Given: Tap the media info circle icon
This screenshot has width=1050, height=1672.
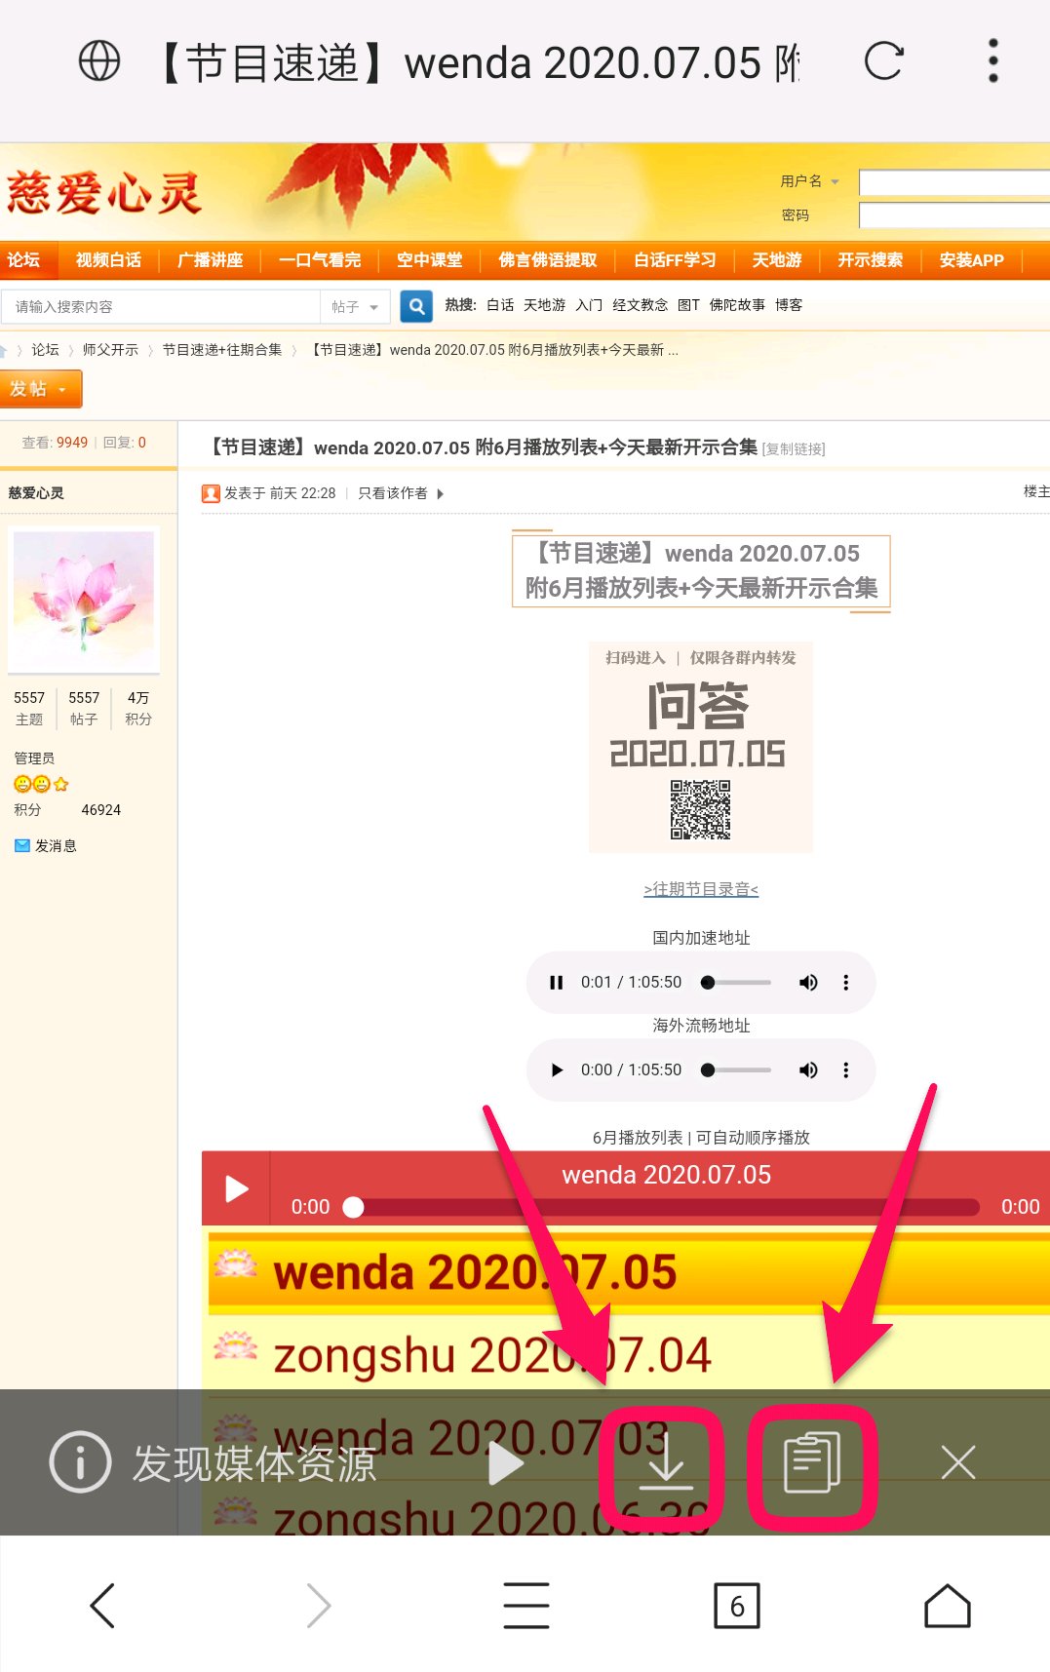Looking at the screenshot, I should (x=80, y=1461).
